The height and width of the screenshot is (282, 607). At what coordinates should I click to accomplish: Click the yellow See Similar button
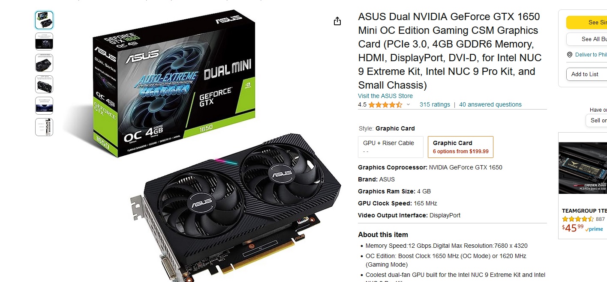coord(586,22)
